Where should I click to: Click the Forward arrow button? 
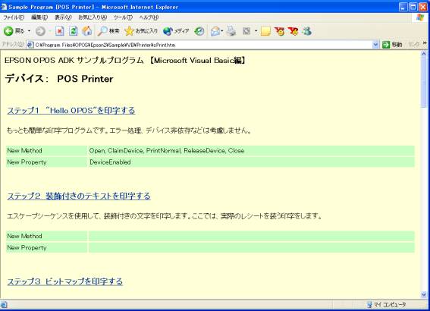click(x=40, y=31)
